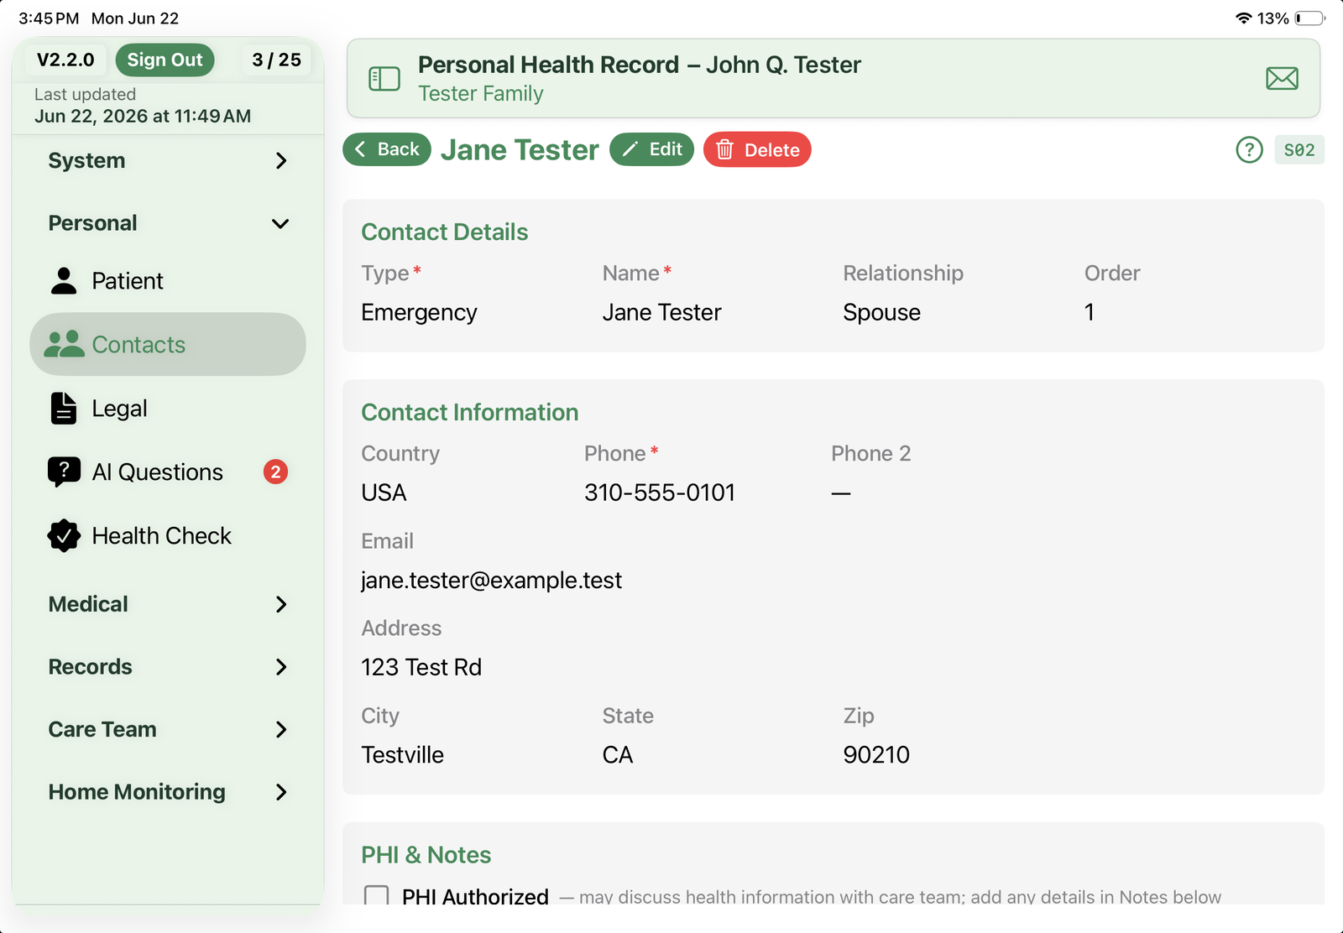Collapse the Personal section chevron
Screen dimensions: 1343x933
(280, 223)
